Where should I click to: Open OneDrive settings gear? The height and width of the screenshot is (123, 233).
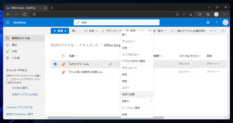(208, 22)
